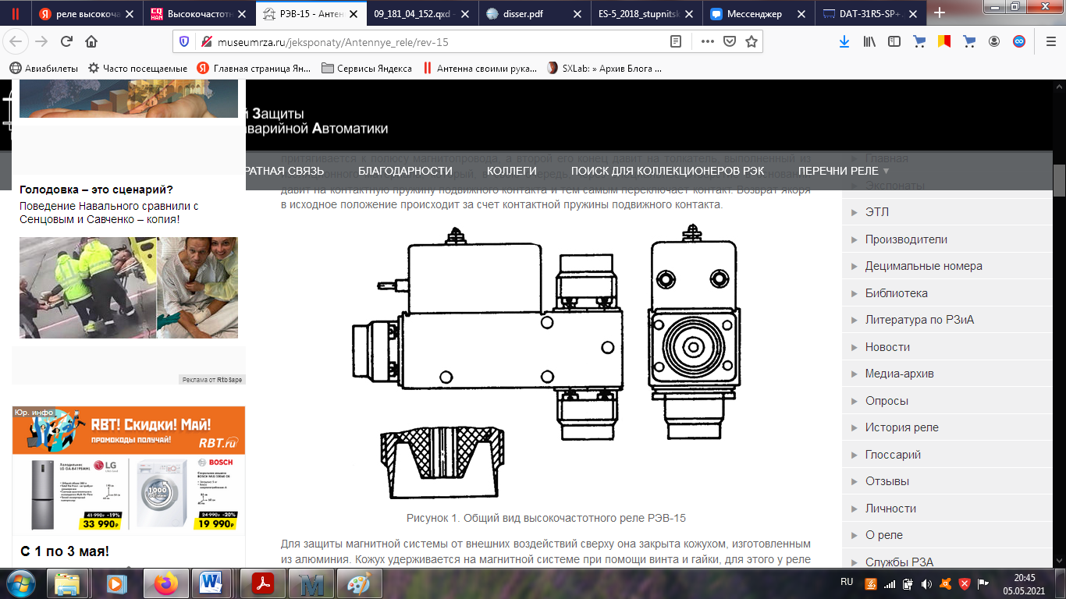1066x599 pixels.
Task: Open the Библиотека sidebar link
Action: tap(896, 293)
